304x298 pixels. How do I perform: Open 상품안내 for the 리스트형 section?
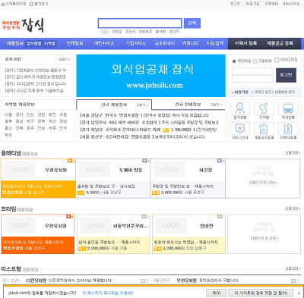pyautogui.click(x=293, y=268)
